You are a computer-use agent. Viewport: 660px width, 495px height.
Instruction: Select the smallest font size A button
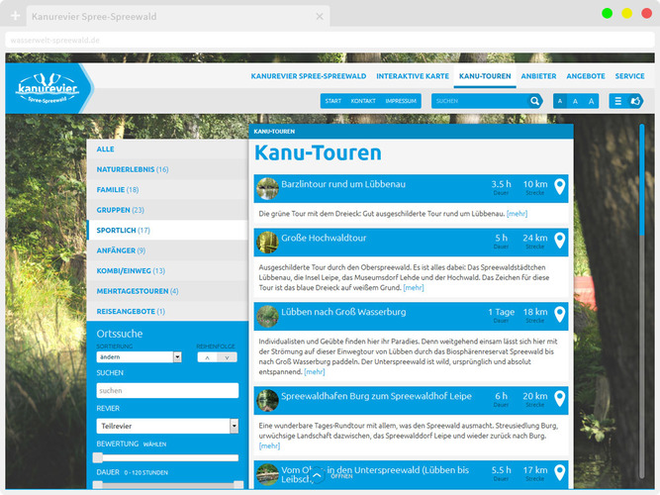560,101
